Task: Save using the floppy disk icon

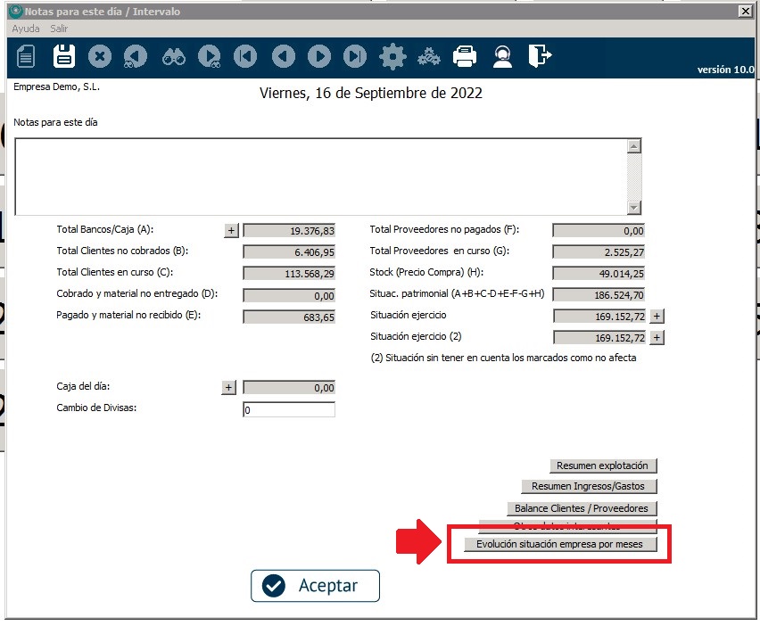Action: click(64, 57)
